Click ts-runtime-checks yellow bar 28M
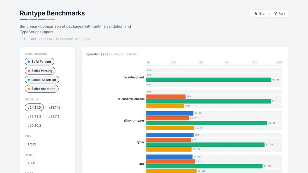Image resolution: width=308 pixels, height=173 pixels. (x=165, y=106)
